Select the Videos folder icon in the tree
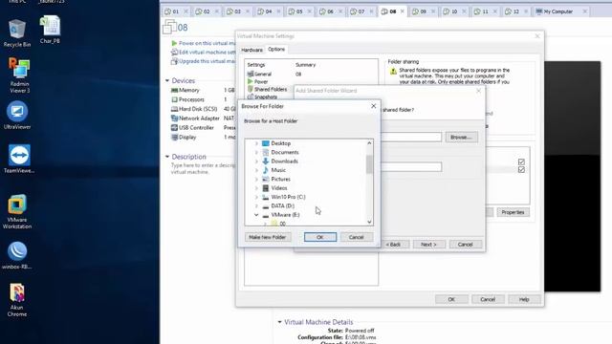This screenshot has width=612, height=344. 266,188
